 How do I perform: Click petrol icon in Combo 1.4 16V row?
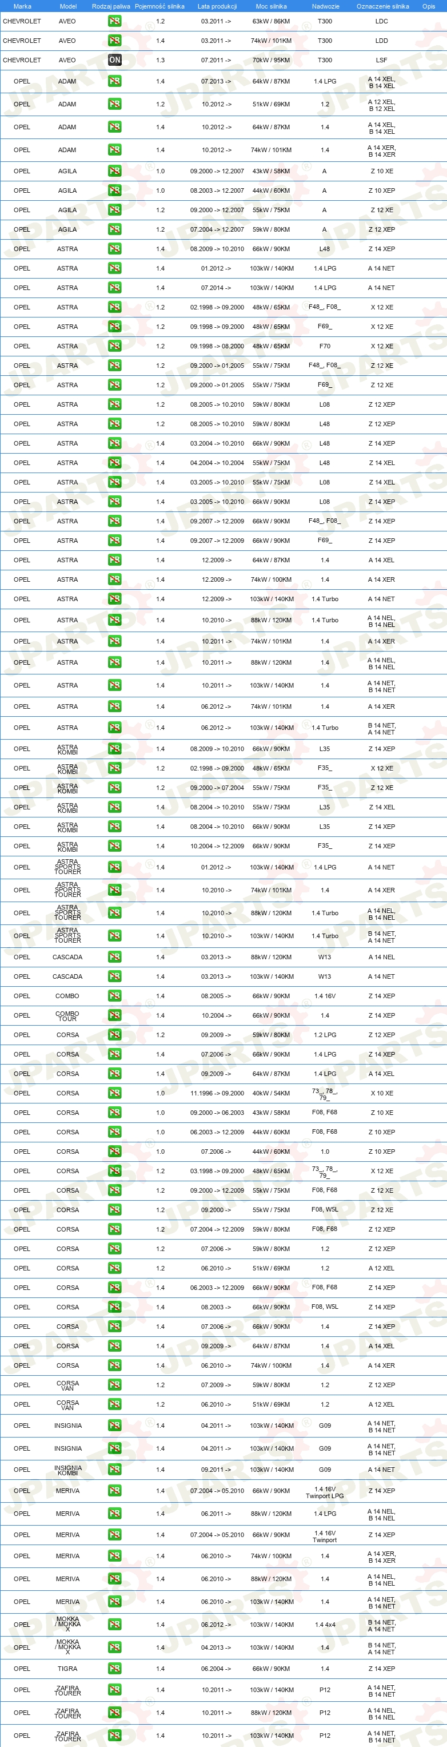pyautogui.click(x=114, y=996)
